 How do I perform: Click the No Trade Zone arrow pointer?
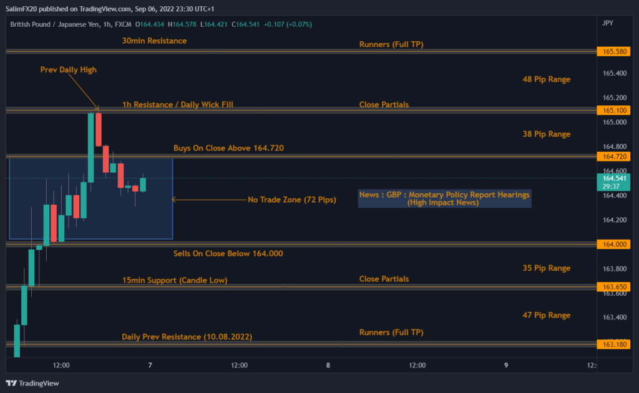(x=174, y=200)
